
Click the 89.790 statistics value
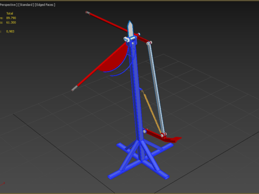[x=11, y=18]
